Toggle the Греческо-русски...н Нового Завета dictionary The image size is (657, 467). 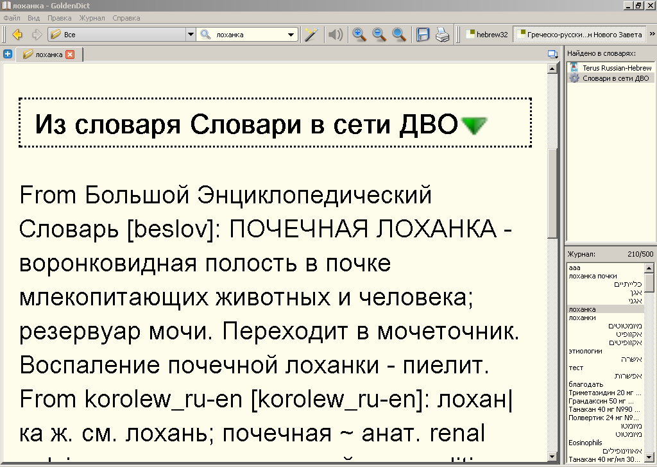(x=580, y=35)
